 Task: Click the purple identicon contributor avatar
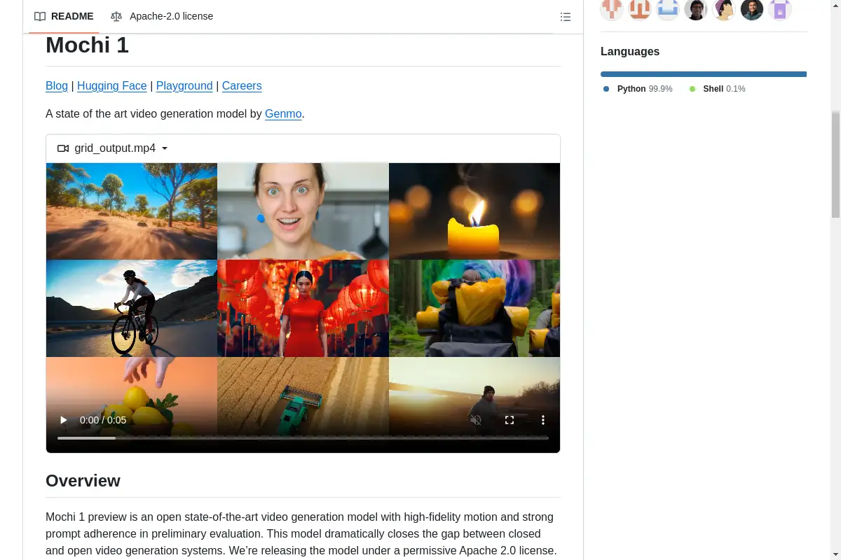[779, 9]
